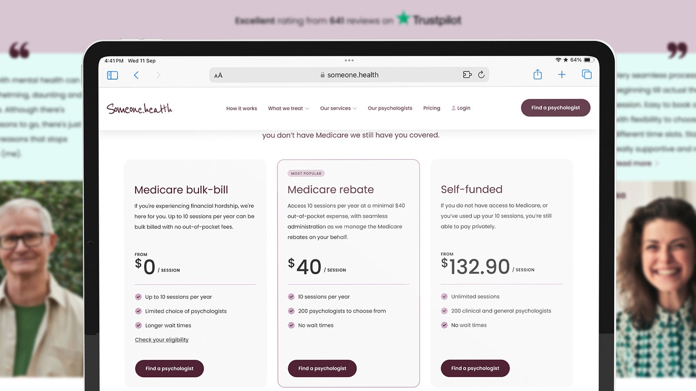Click the three-dot multitasking menu

point(349,60)
